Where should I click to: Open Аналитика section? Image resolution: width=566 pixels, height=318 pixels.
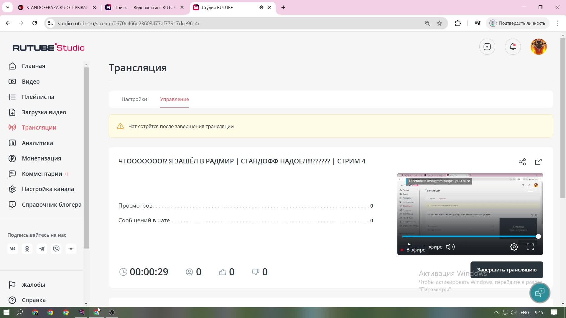coord(31,143)
